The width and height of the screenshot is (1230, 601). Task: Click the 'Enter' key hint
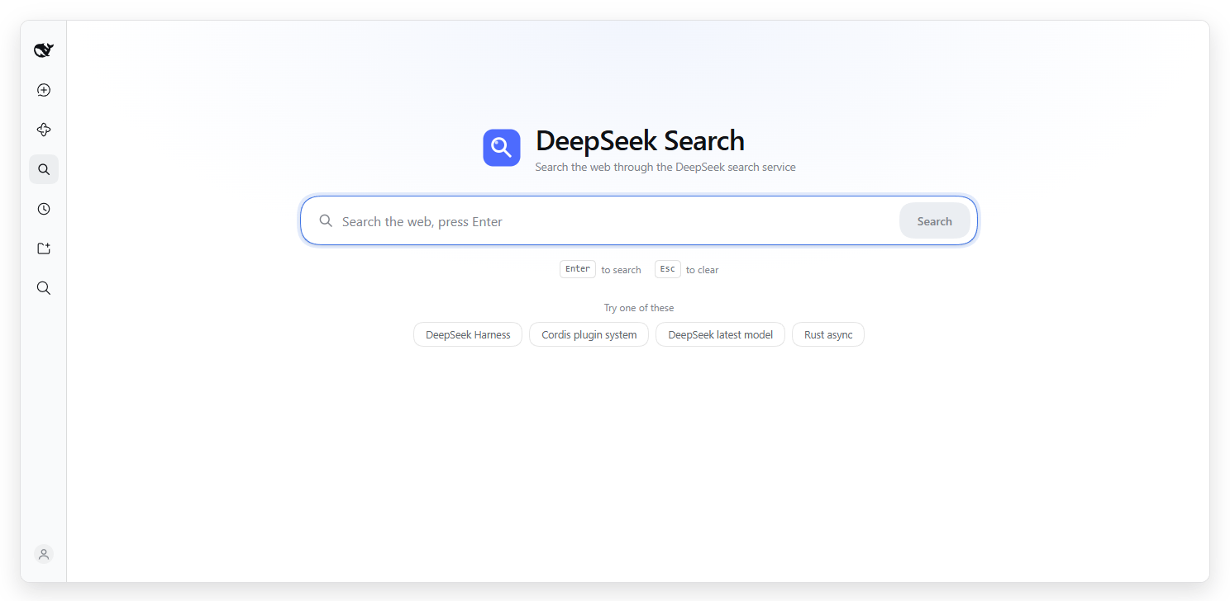tap(578, 269)
